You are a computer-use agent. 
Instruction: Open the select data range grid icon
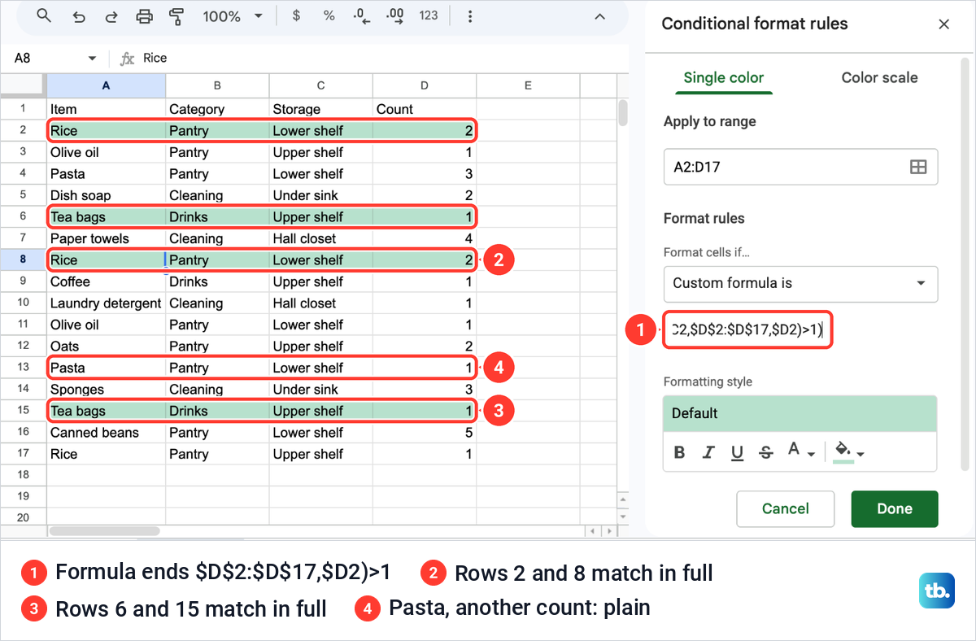(918, 167)
